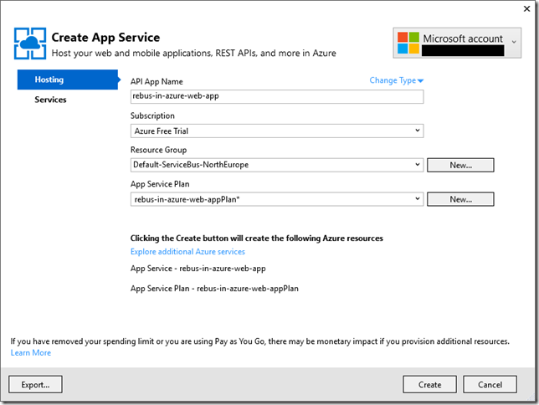Click the 'Subscription' field label
This screenshot has height=405, width=539.
click(x=152, y=115)
